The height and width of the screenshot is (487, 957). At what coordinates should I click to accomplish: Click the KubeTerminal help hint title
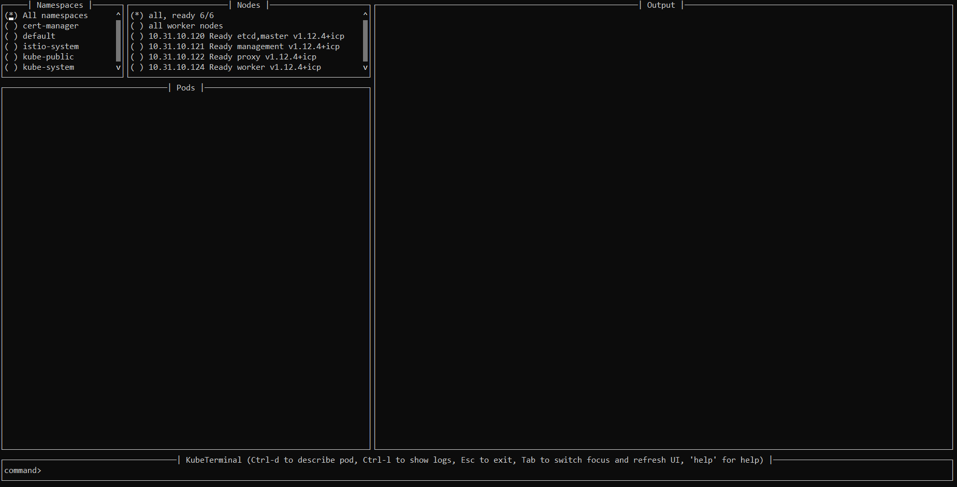pyautogui.click(x=475, y=460)
